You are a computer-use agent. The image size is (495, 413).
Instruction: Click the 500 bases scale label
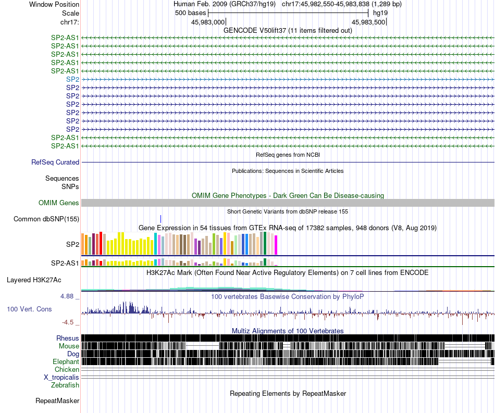pyautogui.click(x=190, y=13)
